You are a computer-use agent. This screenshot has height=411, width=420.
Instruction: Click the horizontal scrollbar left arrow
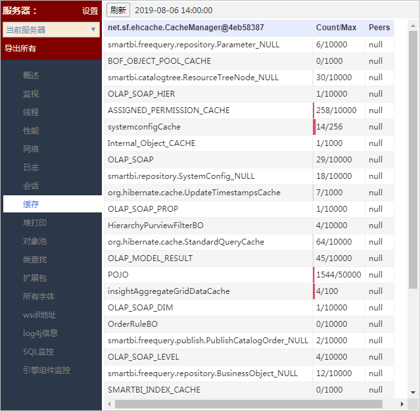coord(109,404)
